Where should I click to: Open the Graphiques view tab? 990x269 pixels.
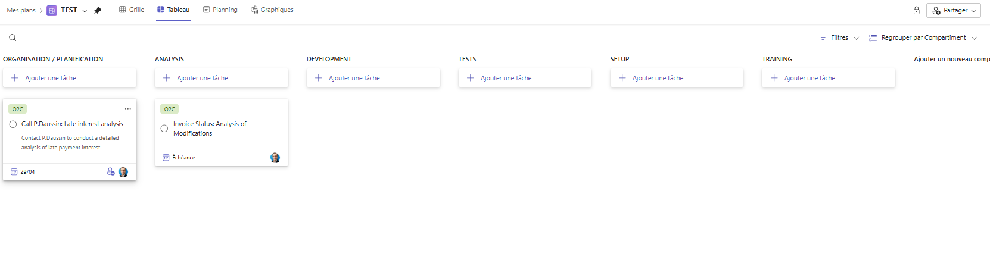click(x=272, y=10)
